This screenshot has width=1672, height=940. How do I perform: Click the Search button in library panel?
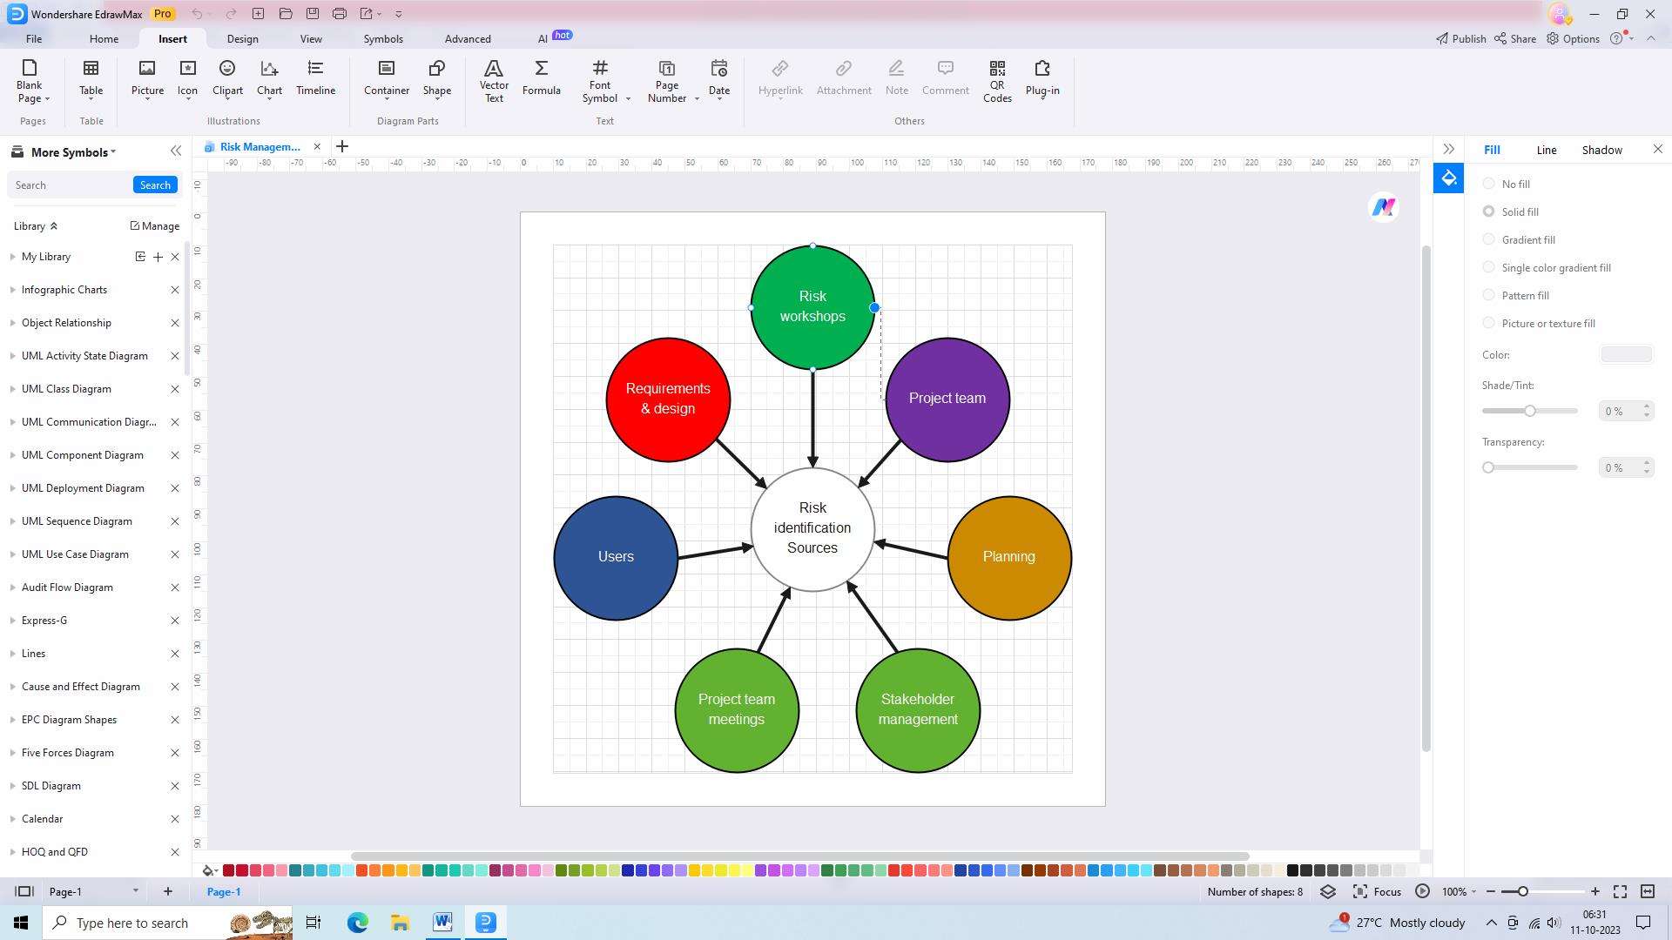coord(155,185)
